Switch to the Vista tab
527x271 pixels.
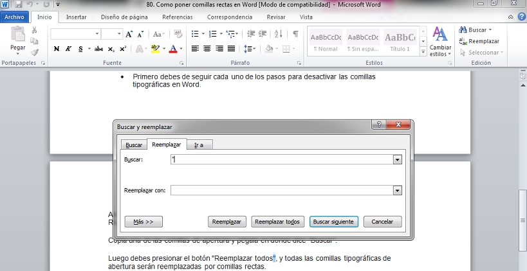coord(306,17)
